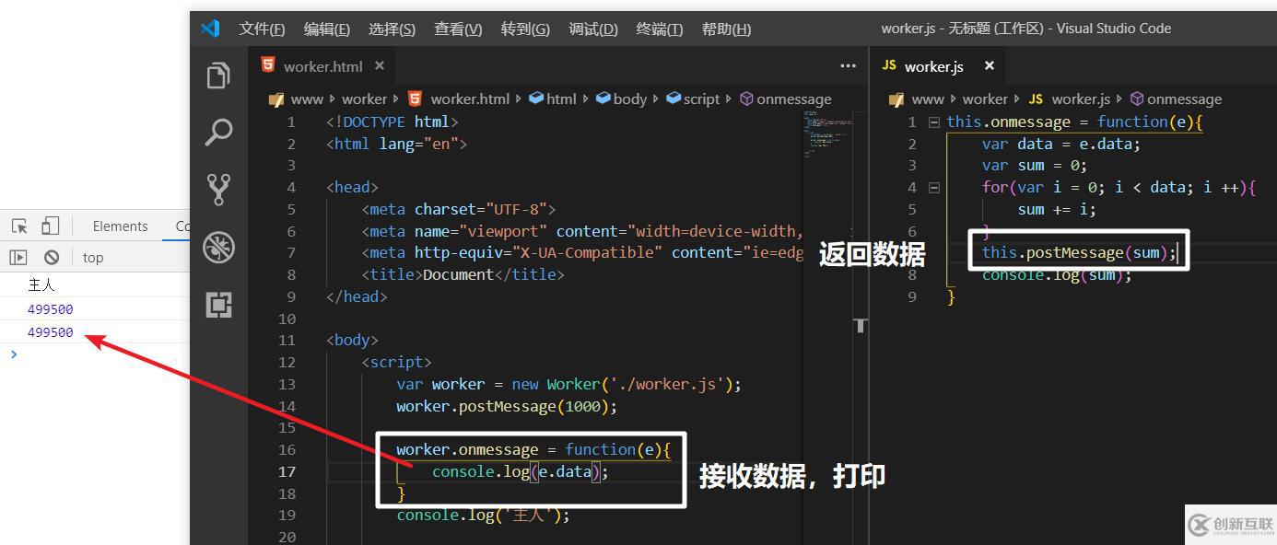The image size is (1277, 545).
Task: Open the 转到(G) menu
Action: point(525,29)
